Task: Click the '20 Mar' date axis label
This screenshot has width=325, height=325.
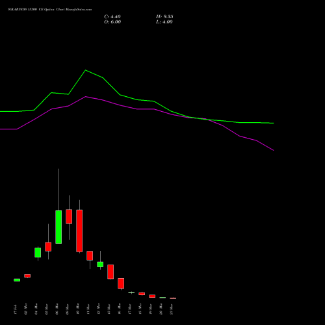Action: click(161, 309)
